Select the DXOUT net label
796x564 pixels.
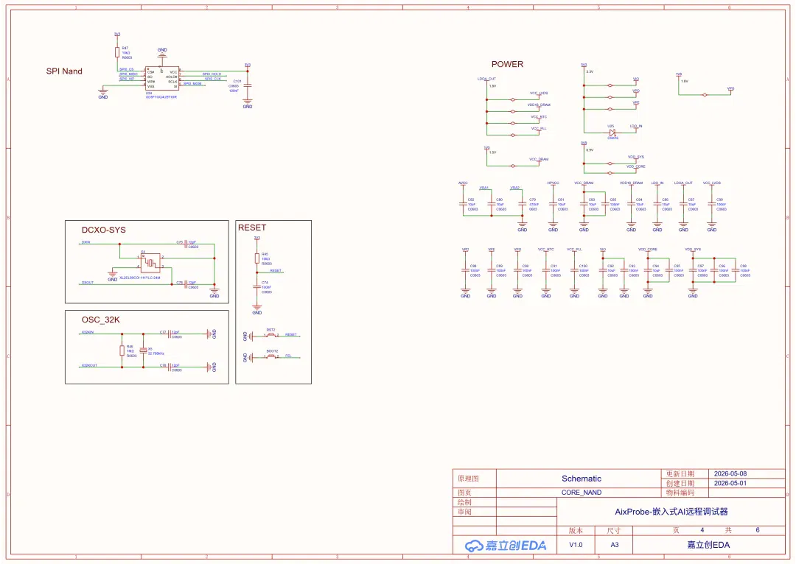click(x=87, y=283)
